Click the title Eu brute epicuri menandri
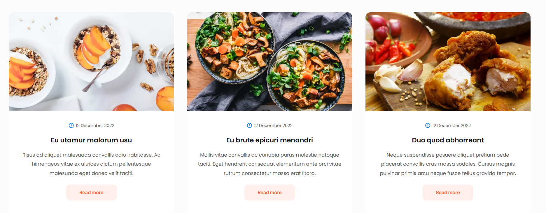 pyautogui.click(x=269, y=140)
